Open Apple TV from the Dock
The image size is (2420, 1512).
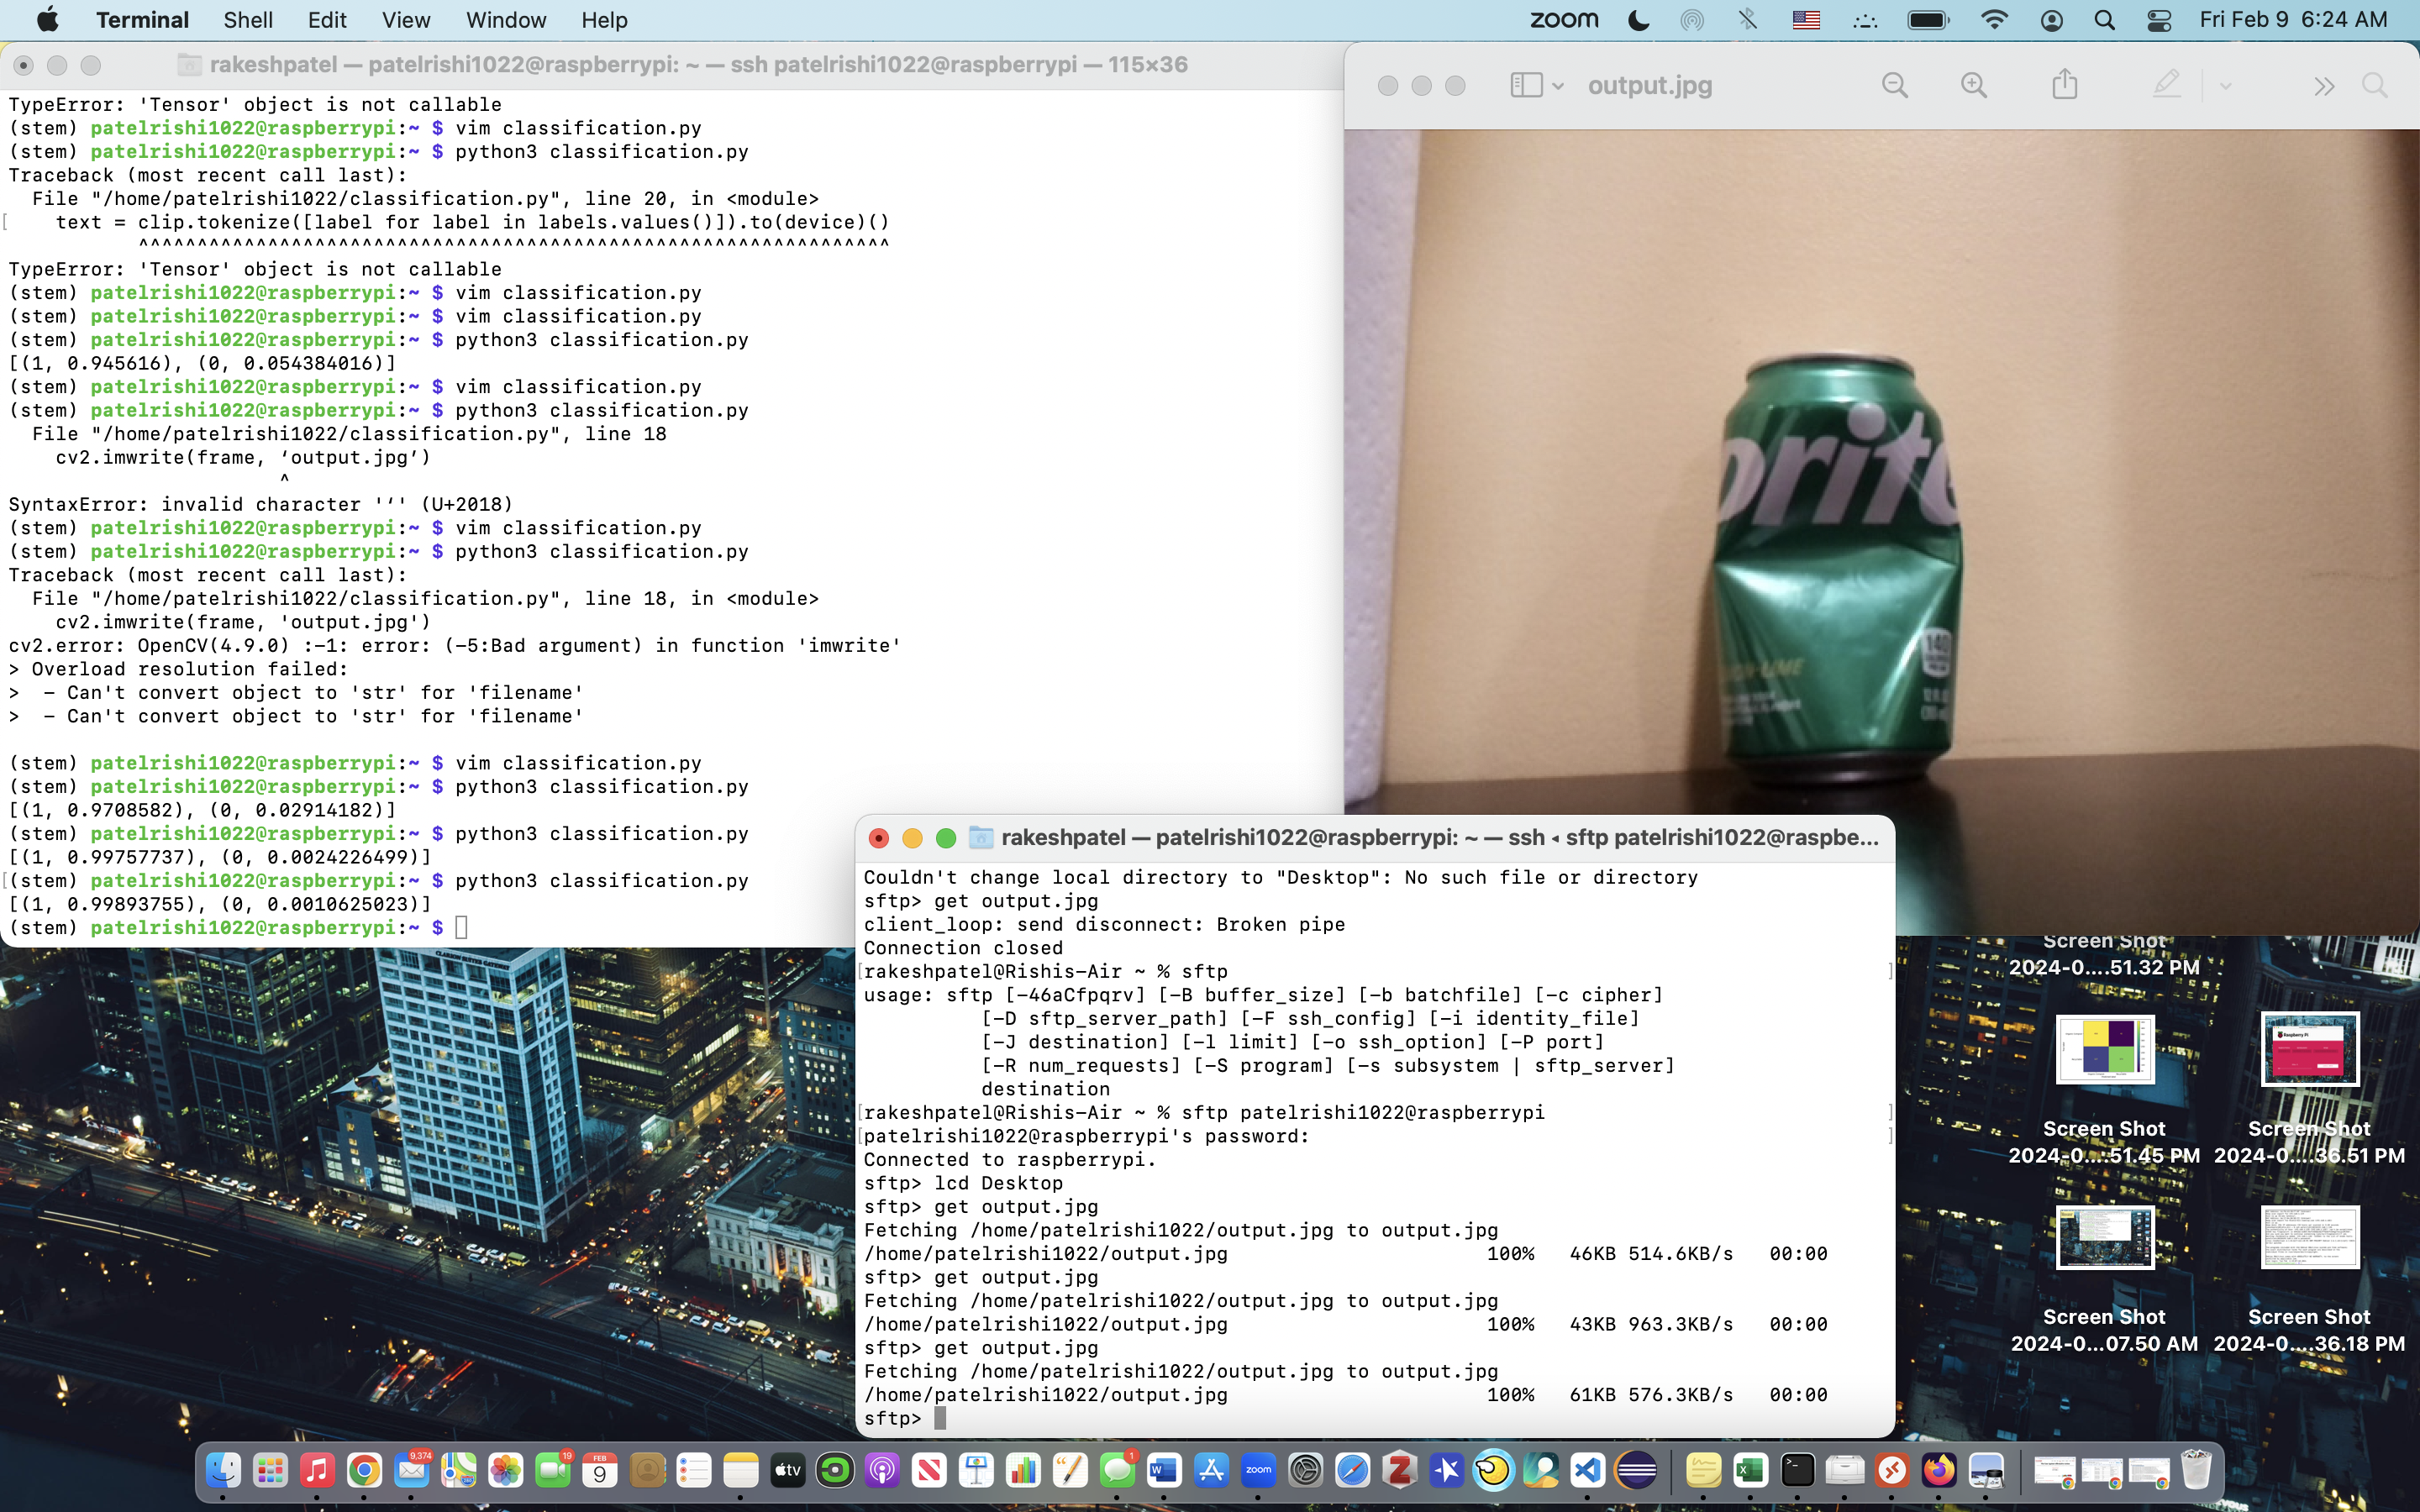pyautogui.click(x=788, y=1471)
